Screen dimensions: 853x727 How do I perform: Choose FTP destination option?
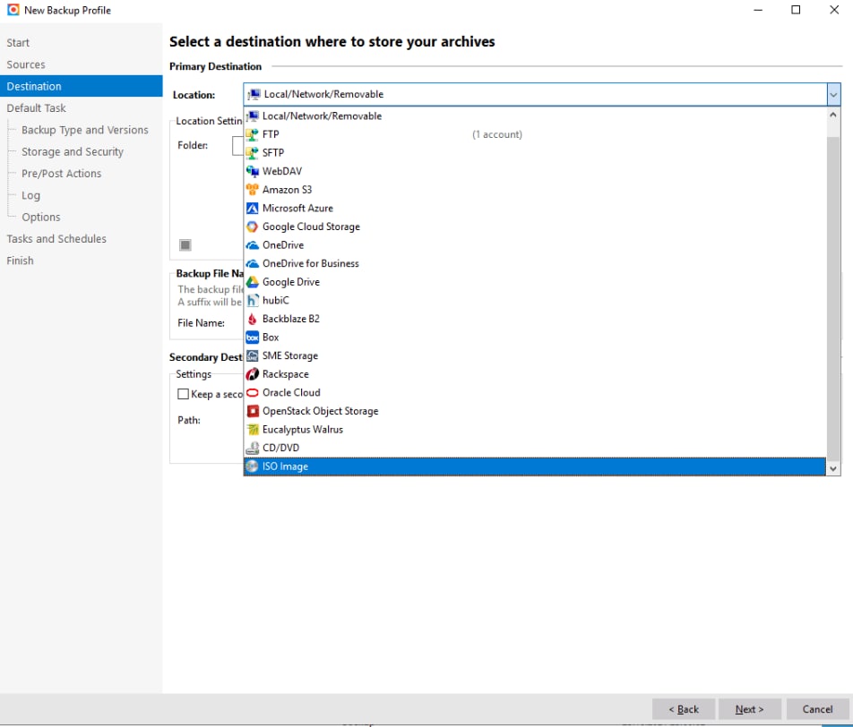[535, 134]
